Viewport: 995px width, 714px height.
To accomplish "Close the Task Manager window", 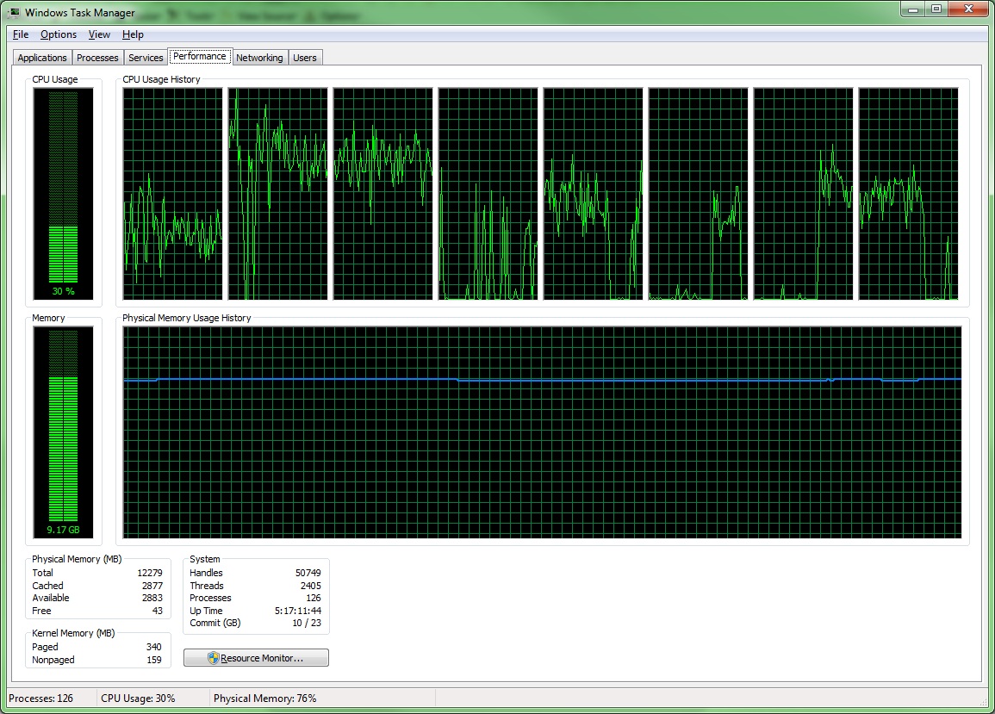I will point(969,9).
